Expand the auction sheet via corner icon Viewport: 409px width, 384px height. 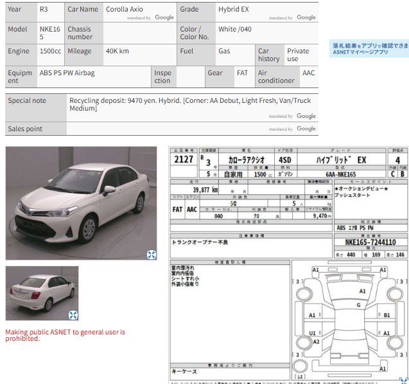coord(404,381)
